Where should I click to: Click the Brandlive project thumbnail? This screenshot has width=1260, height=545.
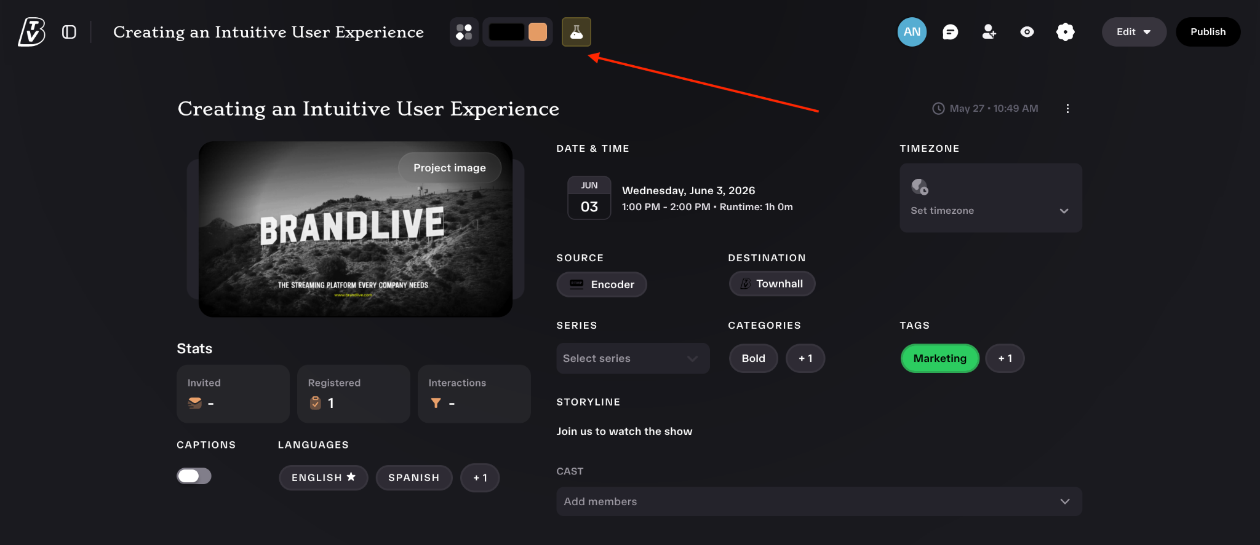(356, 229)
